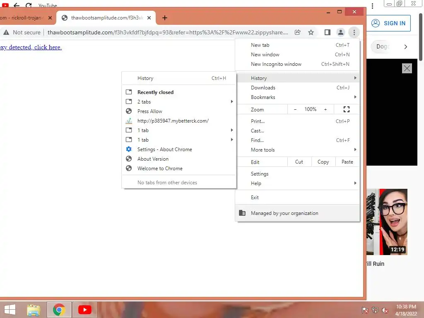
Task: Click the share page icon in address bar
Action: click(297, 32)
